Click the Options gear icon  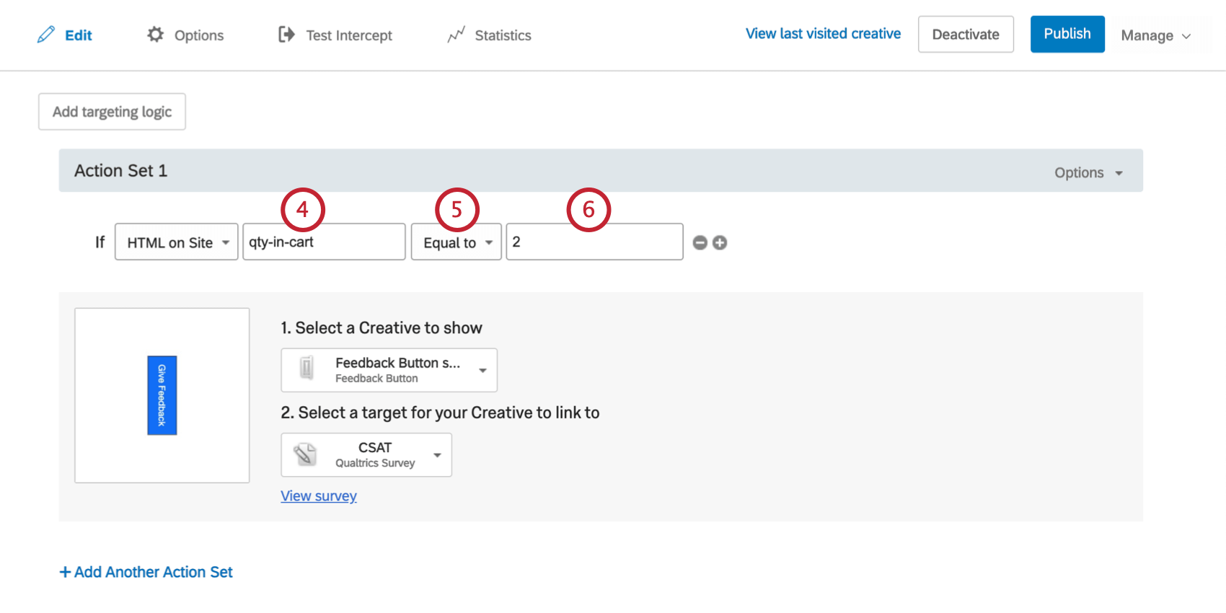click(155, 35)
